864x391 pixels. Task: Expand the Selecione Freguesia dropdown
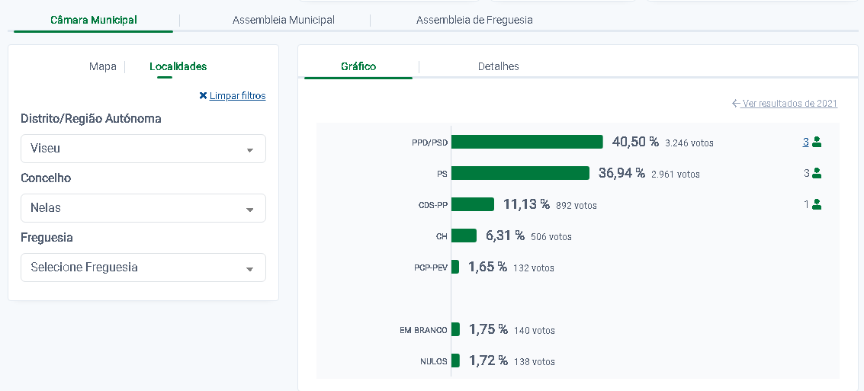click(x=143, y=268)
